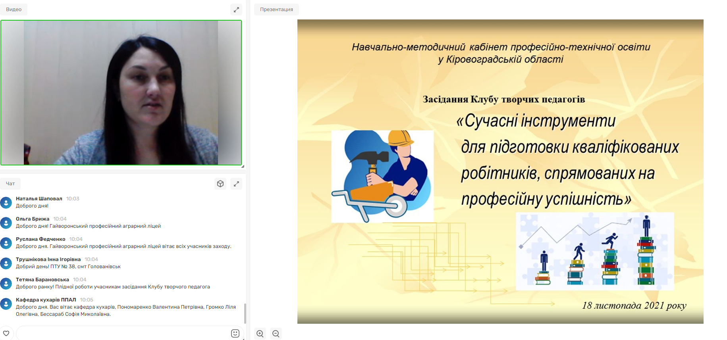Screen dimensions: 727x340
Task: Zoom out of the presentation
Action: click(276, 334)
